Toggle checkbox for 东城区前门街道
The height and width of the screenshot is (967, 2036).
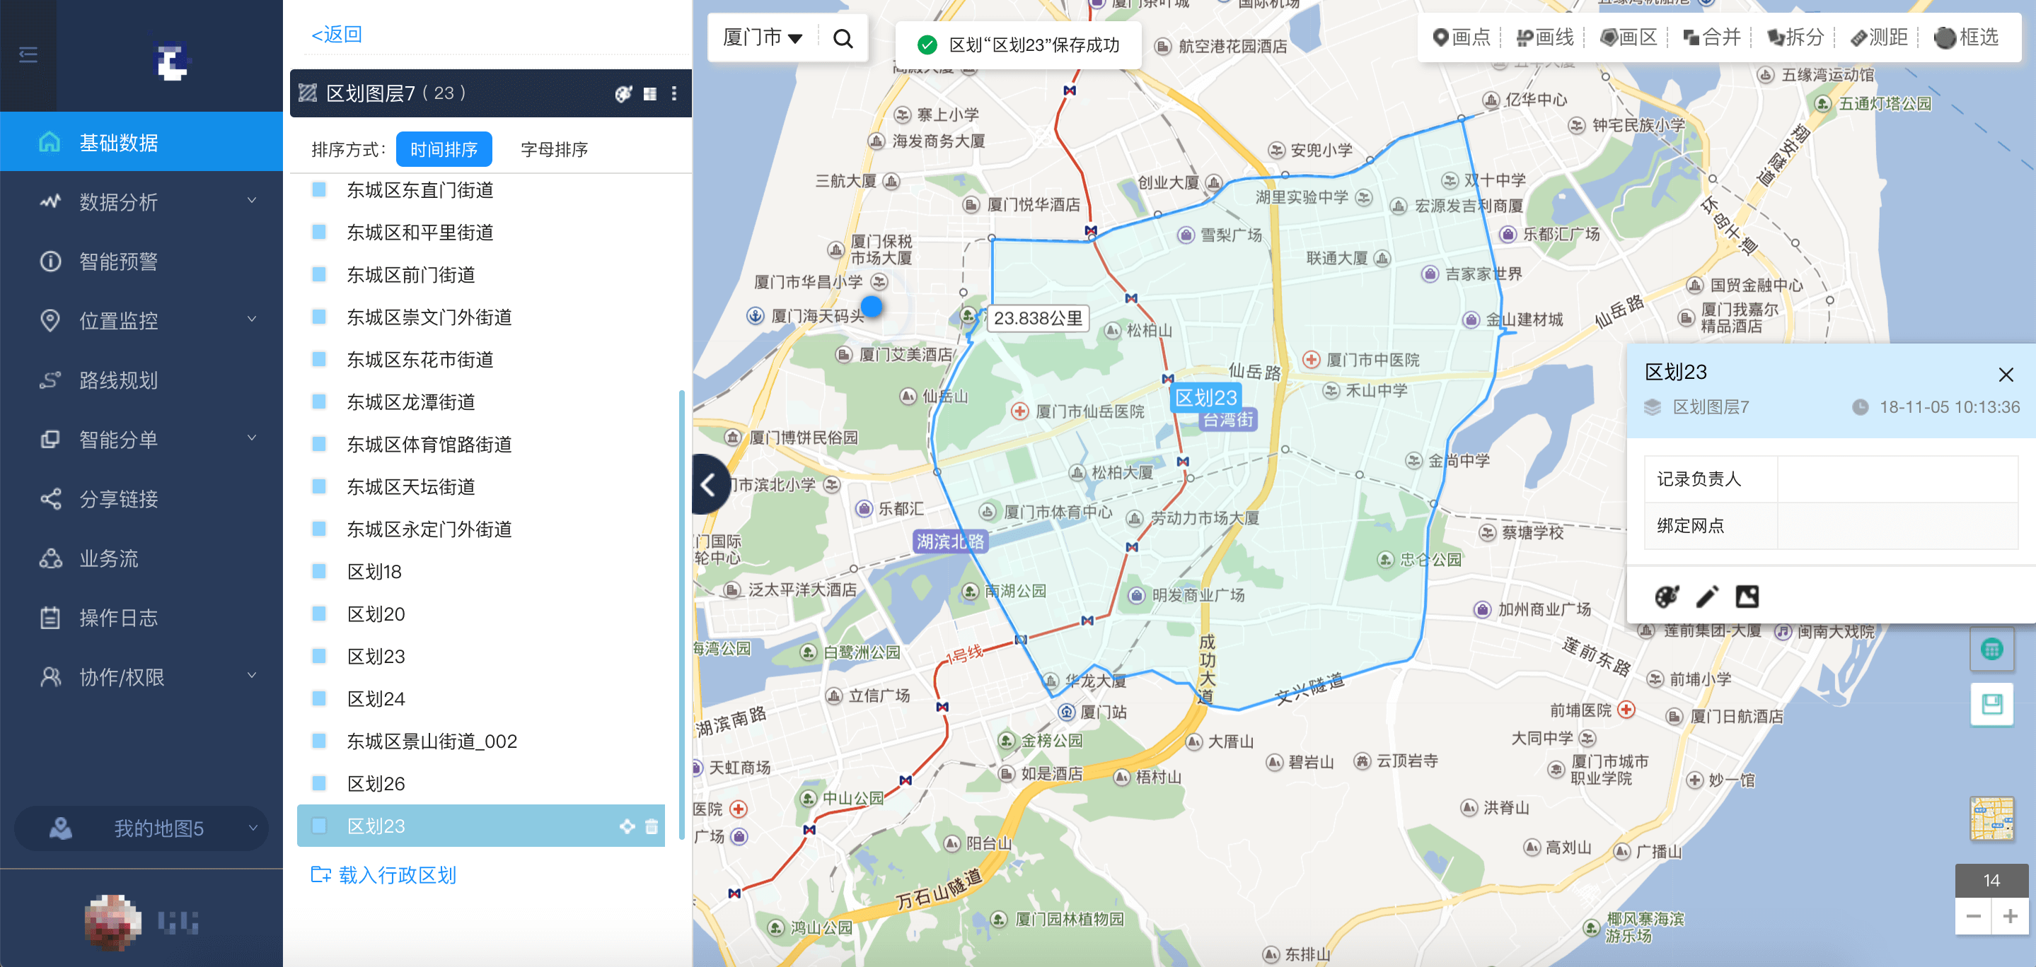[x=319, y=275]
